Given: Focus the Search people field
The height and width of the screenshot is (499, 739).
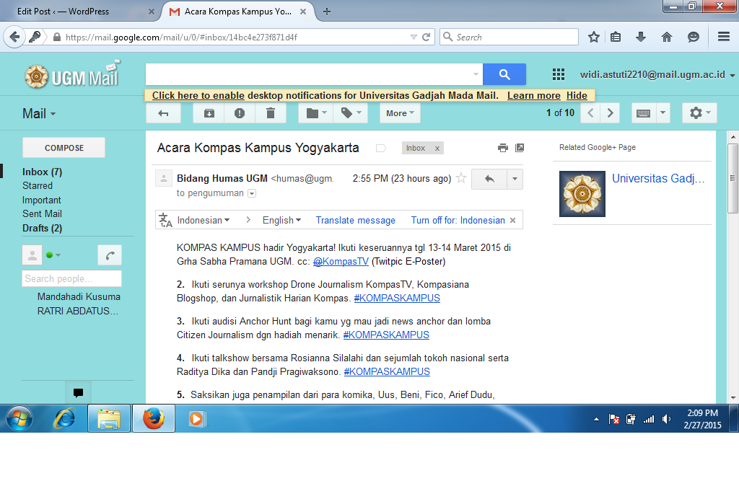Looking at the screenshot, I should (x=71, y=278).
